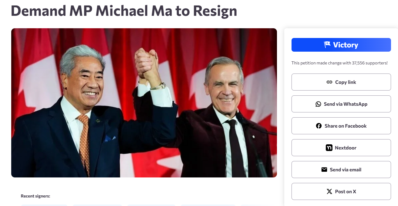Click the chain link icon
Image resolution: width=398 pixels, height=206 pixels.
pyautogui.click(x=329, y=82)
